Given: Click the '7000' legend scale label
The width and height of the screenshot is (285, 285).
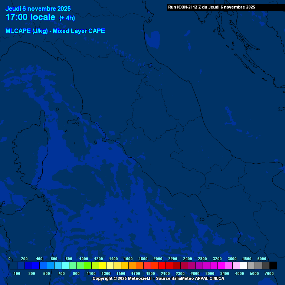Looking at the screenshot, I should [x=269, y=273].
